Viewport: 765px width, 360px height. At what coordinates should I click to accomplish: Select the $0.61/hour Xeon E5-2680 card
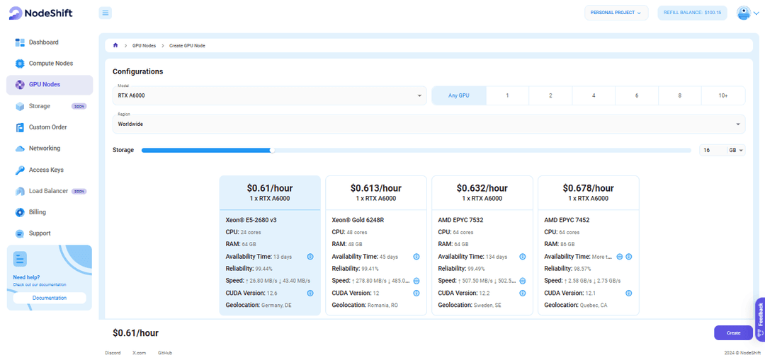[x=270, y=245]
